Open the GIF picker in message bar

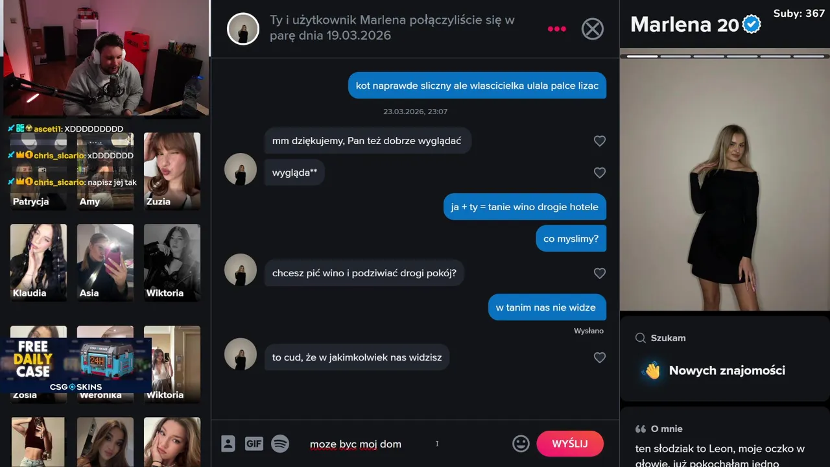(x=254, y=444)
